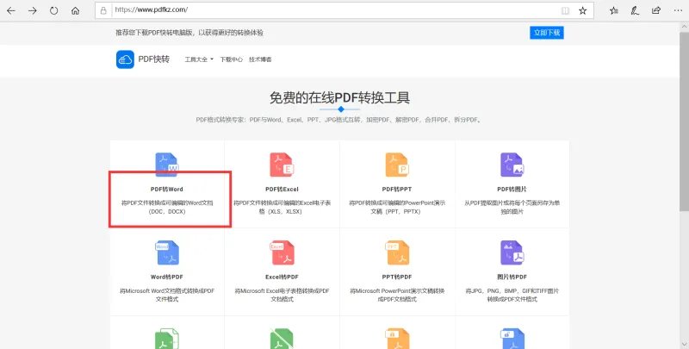This screenshot has height=349, width=689.
Task: Click the subtitle line starting PDF格式转换专家
Action: click(x=338, y=120)
